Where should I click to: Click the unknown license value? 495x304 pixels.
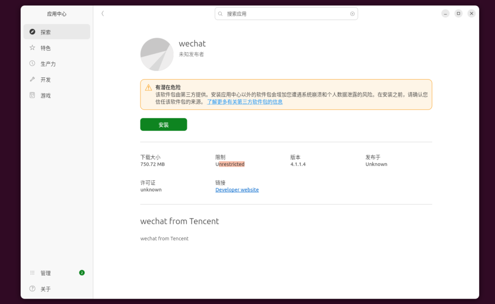point(151,190)
